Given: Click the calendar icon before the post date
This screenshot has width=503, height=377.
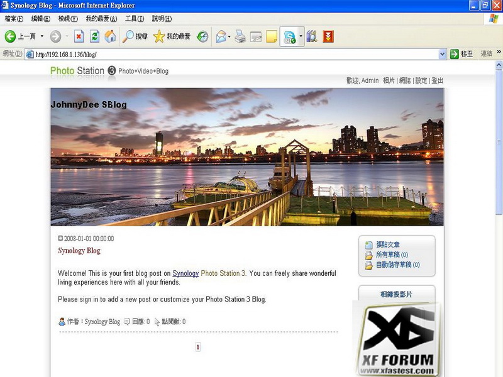Looking at the screenshot, I should pos(60,238).
